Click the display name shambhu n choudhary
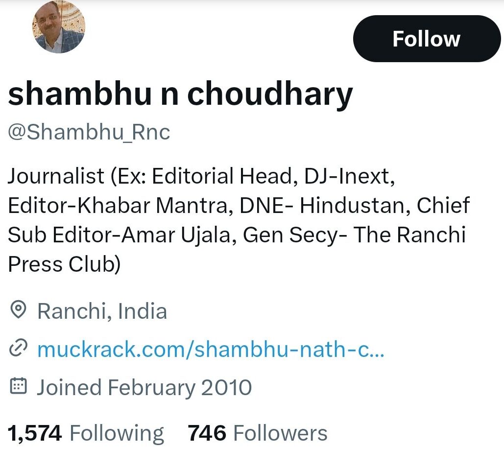The width and height of the screenshot is (504, 449). [x=180, y=94]
